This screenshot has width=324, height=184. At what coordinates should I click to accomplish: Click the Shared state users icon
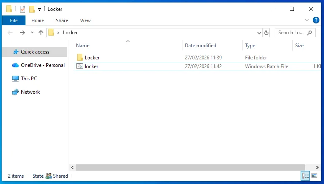[x=49, y=176]
